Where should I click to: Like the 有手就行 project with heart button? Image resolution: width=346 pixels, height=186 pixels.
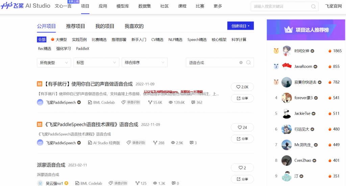coord(242,87)
